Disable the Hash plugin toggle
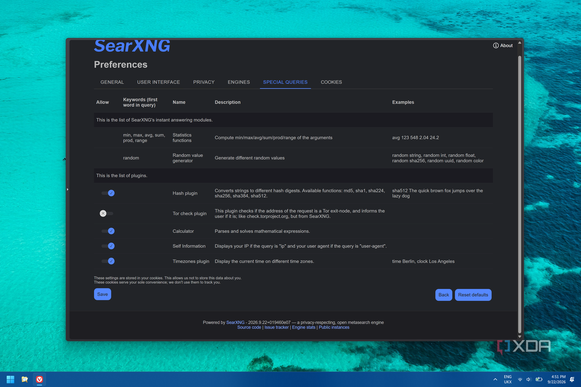This screenshot has width=581, height=387. pyautogui.click(x=108, y=193)
